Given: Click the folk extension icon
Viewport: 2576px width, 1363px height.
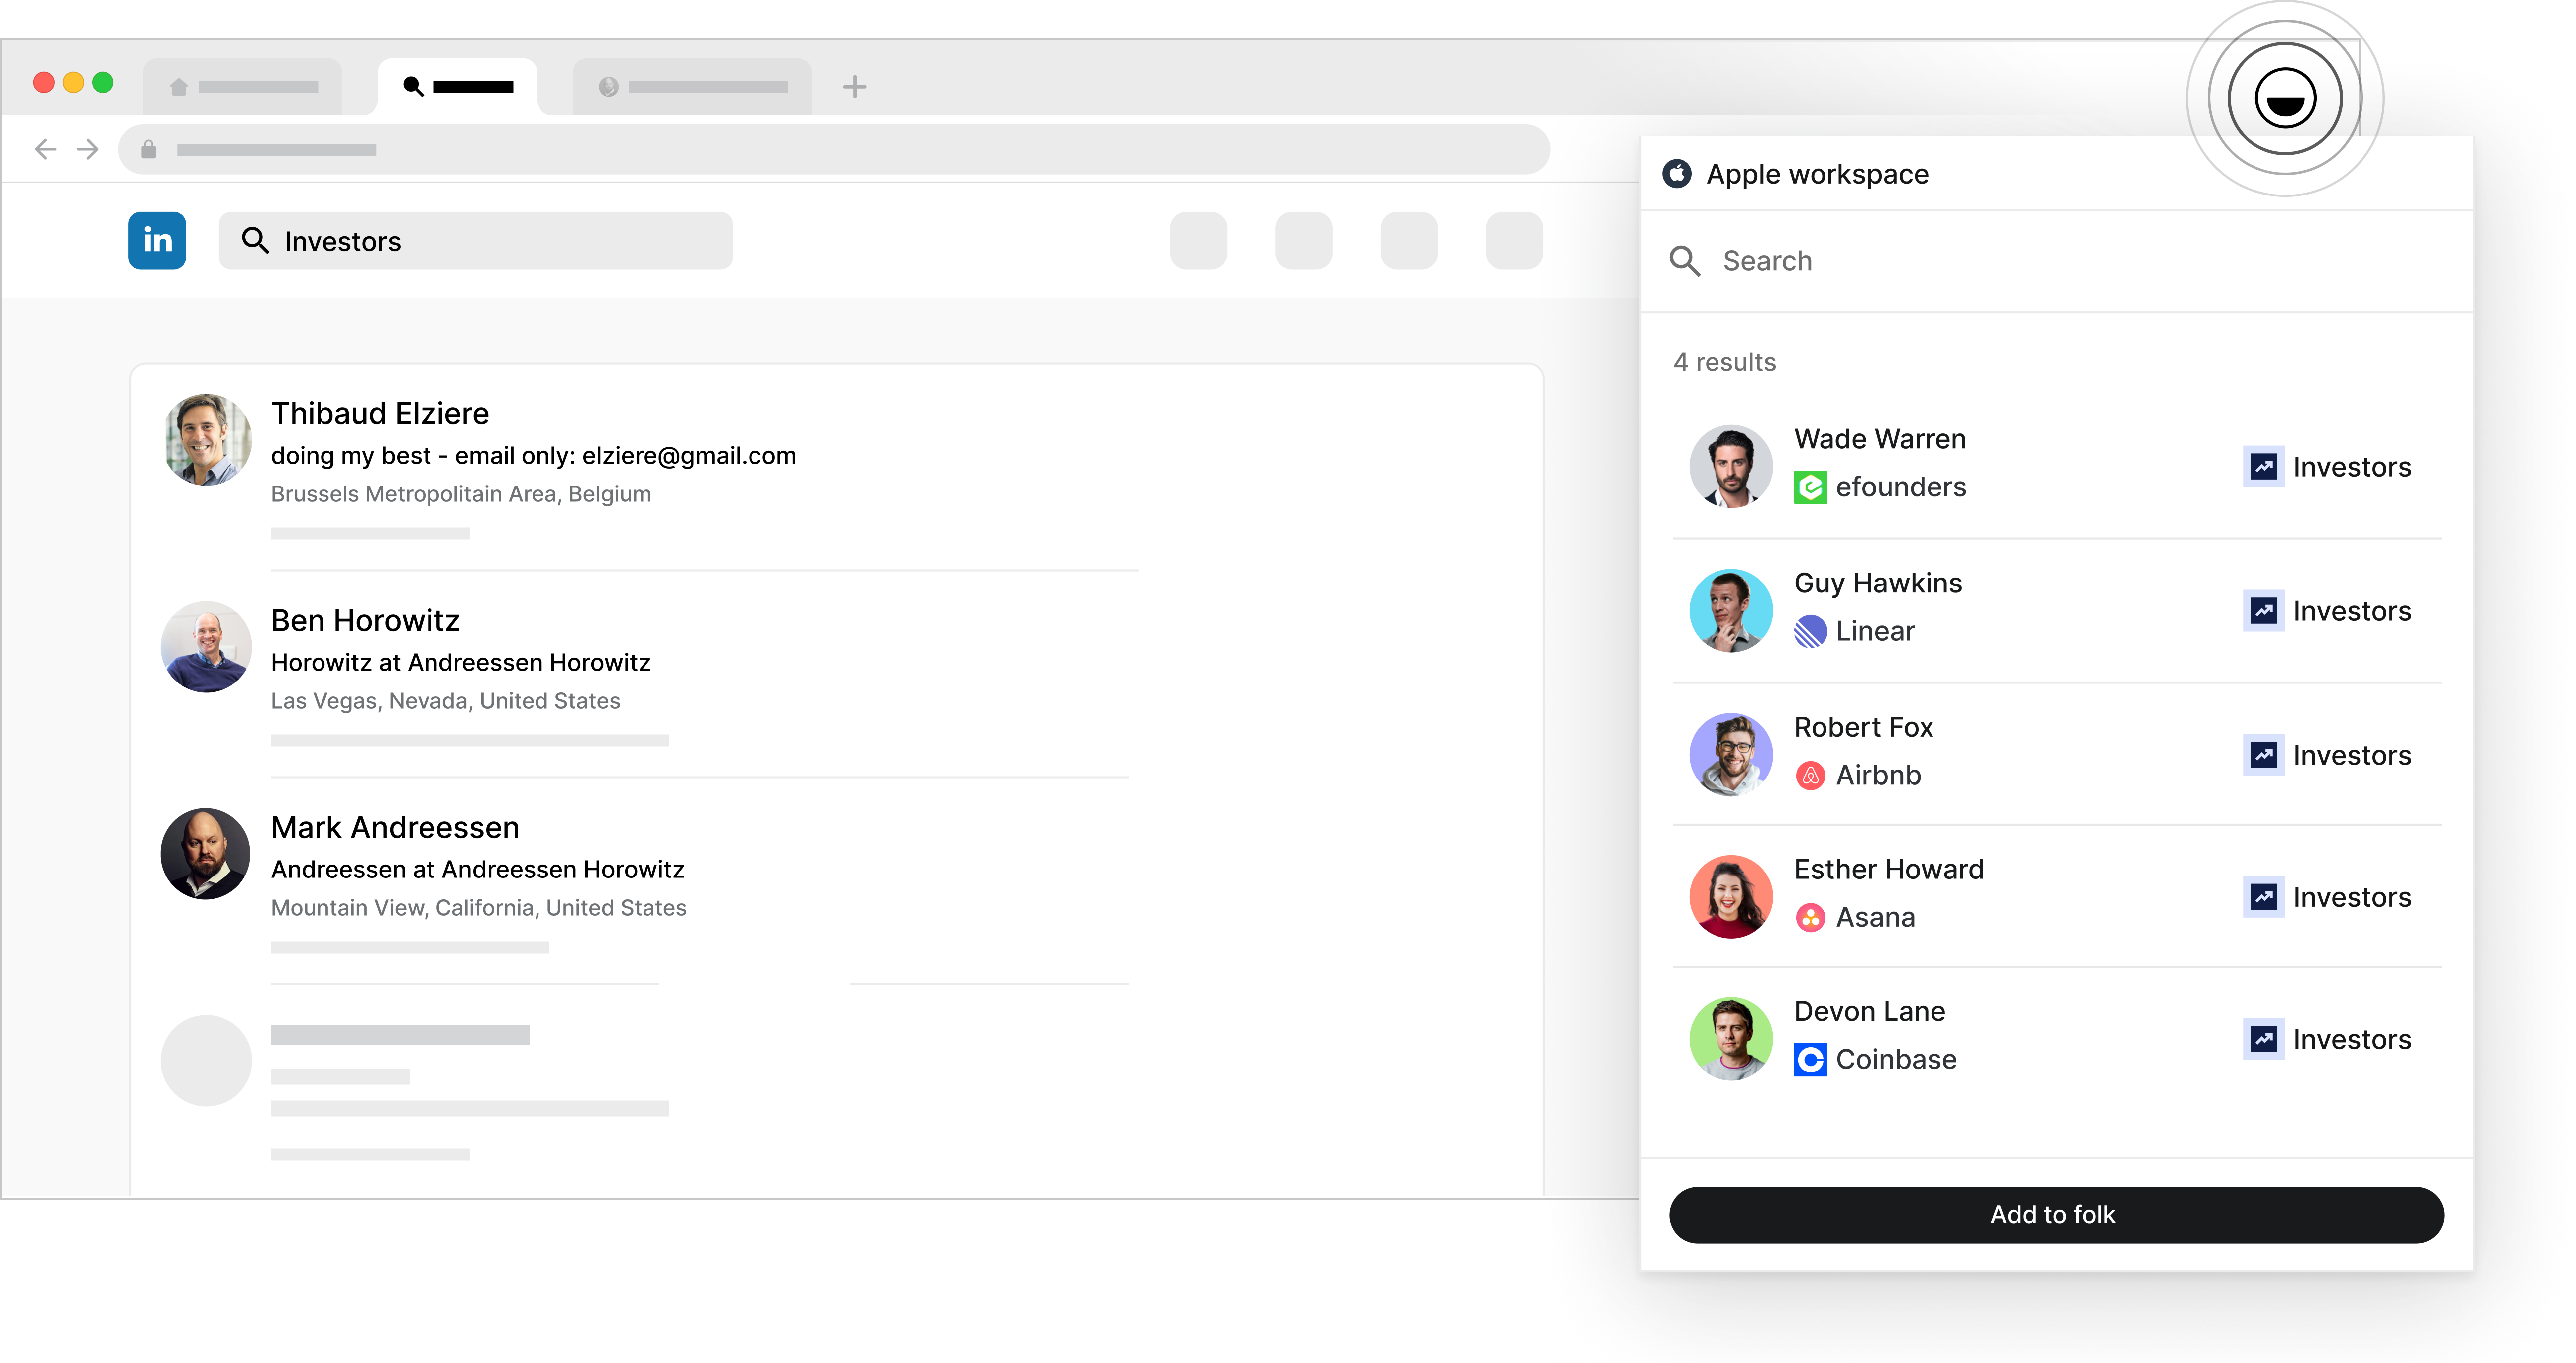Looking at the screenshot, I should coord(2285,99).
